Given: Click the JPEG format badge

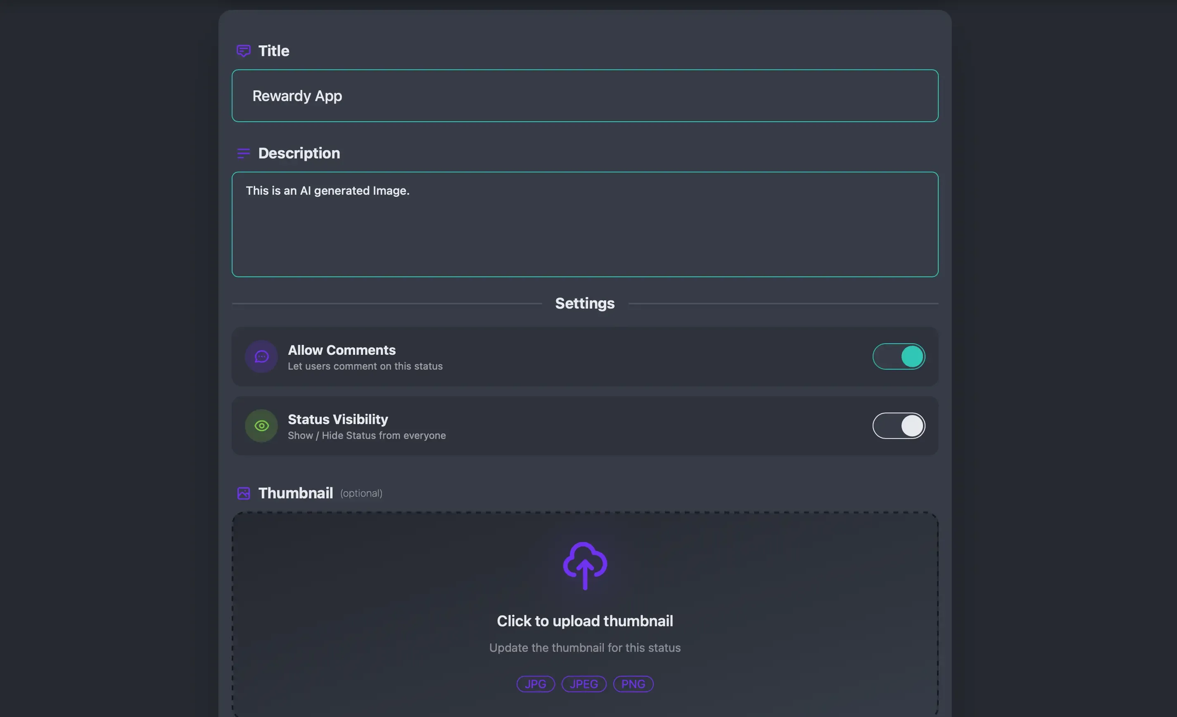Looking at the screenshot, I should (x=584, y=684).
